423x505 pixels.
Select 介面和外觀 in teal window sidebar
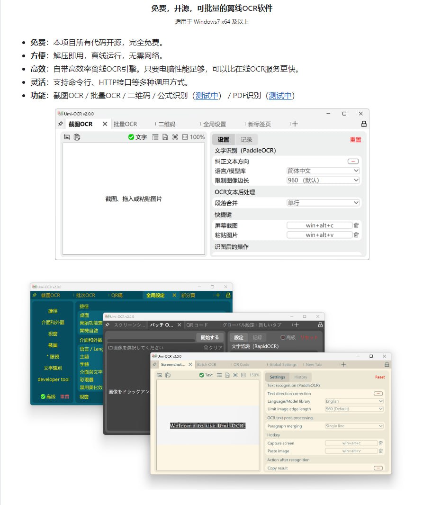pyautogui.click(x=53, y=323)
